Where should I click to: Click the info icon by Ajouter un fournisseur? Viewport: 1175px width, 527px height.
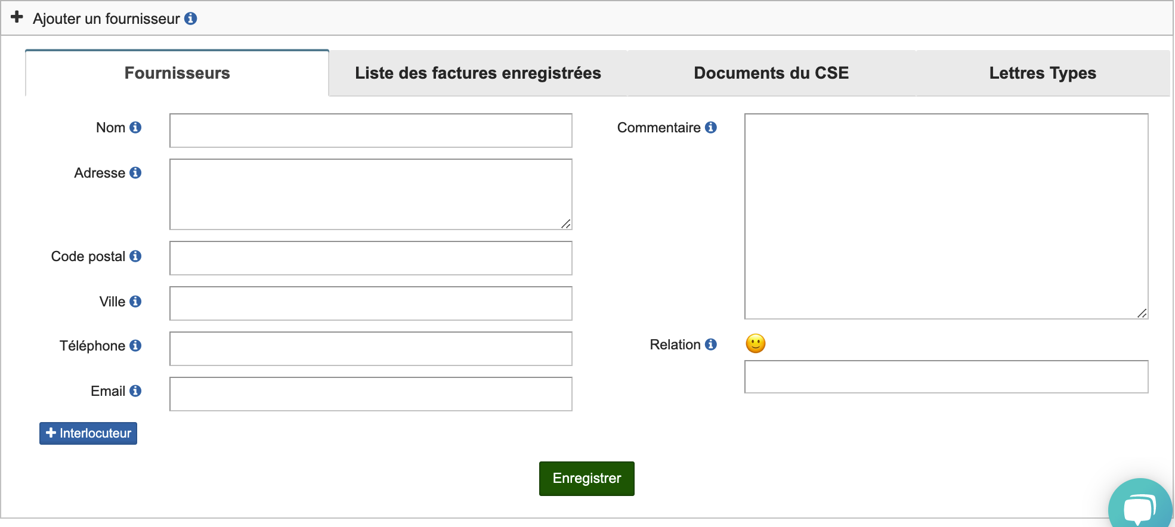pos(191,18)
